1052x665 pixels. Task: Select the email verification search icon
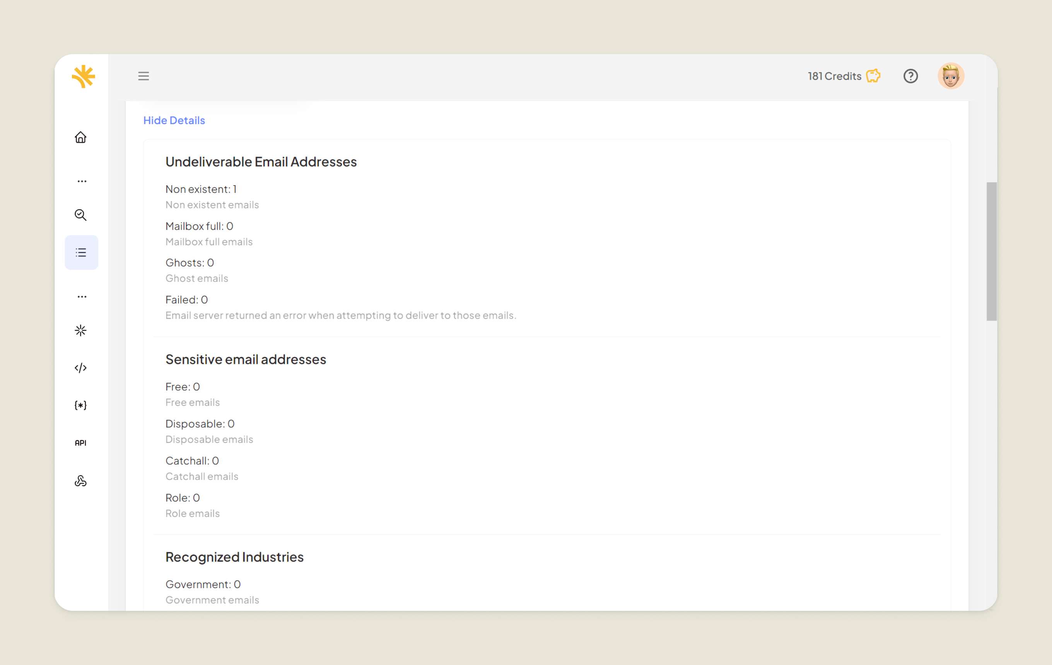point(80,215)
